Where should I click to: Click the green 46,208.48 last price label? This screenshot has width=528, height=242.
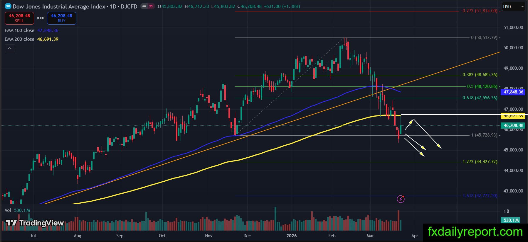pos(513,125)
